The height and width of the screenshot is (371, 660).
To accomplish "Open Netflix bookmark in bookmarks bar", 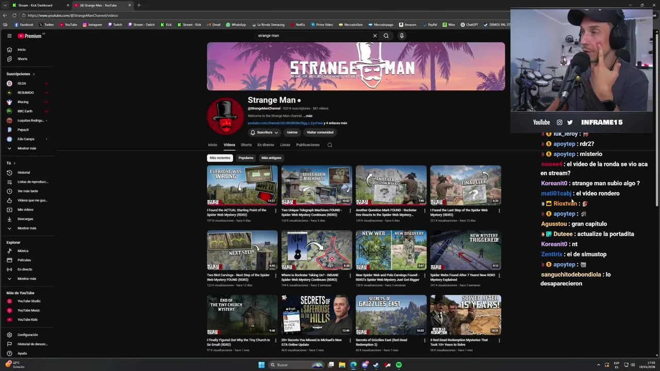I will [x=297, y=25].
